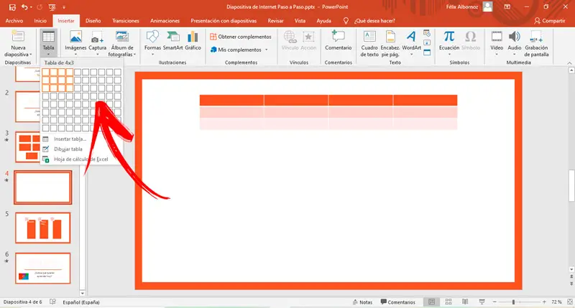Switch to reading view icon

click(465, 302)
